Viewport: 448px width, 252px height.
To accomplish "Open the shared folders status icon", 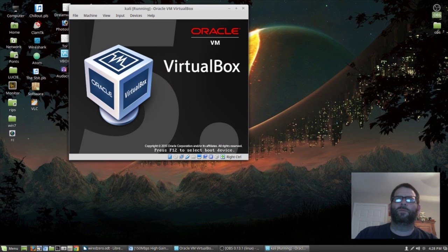I will pyautogui.click(x=193, y=157).
